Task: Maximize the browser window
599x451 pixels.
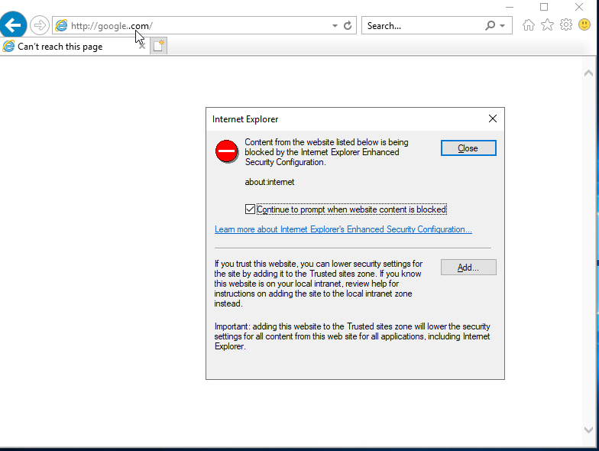Action: click(544, 7)
